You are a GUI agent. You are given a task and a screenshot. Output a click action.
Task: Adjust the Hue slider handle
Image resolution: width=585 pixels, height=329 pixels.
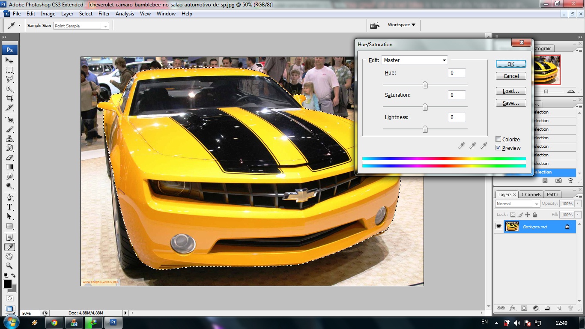point(425,85)
